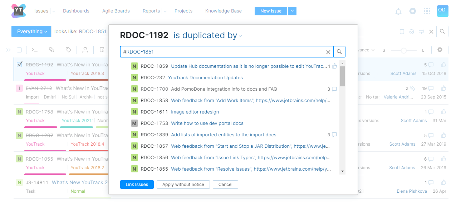Select suggestion Image editor redesign
Screen dimensions: 466x202
click(195, 112)
